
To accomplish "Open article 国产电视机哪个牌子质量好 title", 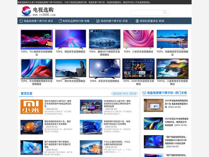I will [57, 144].
